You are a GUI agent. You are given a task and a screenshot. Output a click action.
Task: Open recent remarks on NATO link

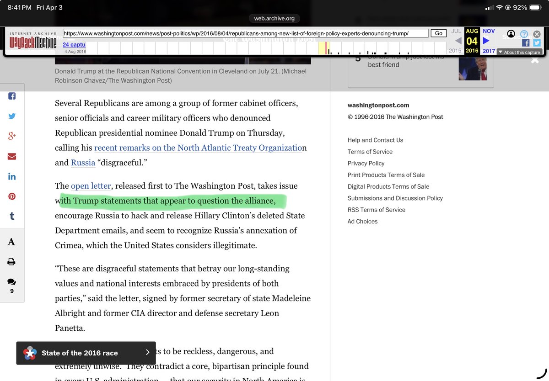click(x=199, y=148)
